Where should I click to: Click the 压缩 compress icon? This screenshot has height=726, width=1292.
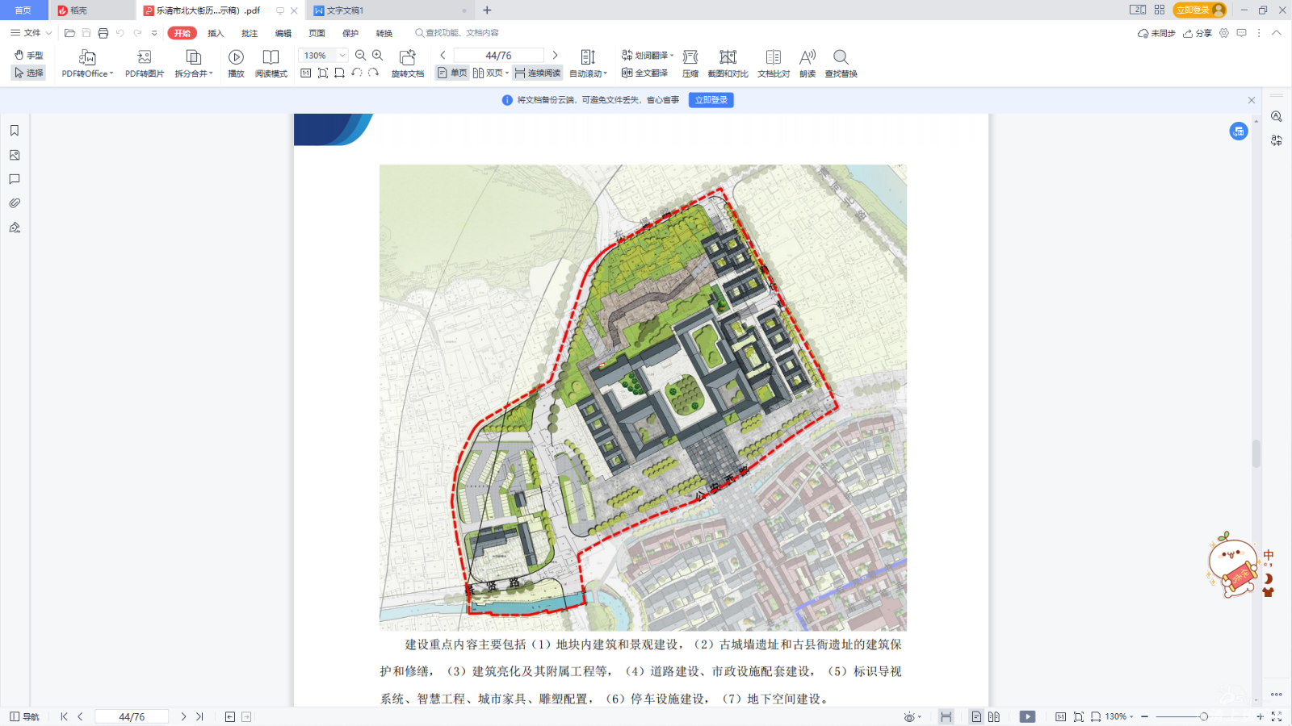tap(690, 57)
